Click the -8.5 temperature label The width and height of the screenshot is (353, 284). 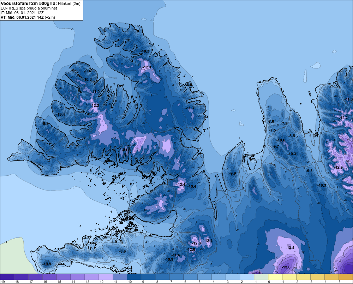292,136
